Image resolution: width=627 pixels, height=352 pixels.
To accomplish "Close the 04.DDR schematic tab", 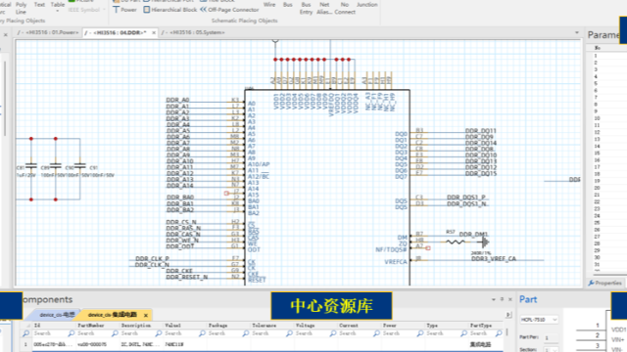I will pyautogui.click(x=154, y=32).
